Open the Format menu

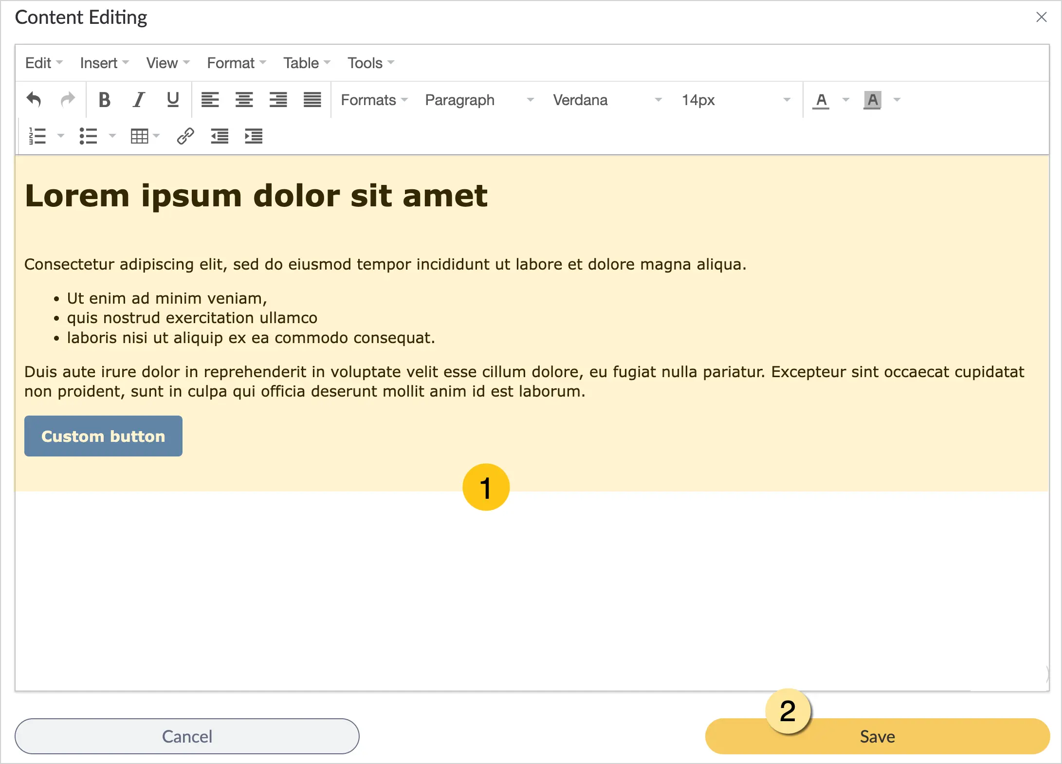[237, 63]
